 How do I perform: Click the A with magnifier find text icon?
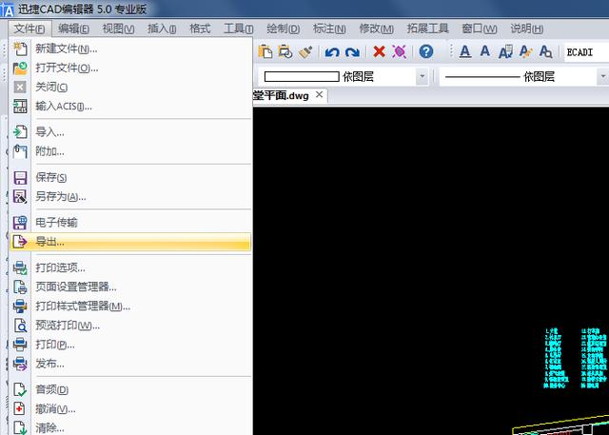point(545,51)
